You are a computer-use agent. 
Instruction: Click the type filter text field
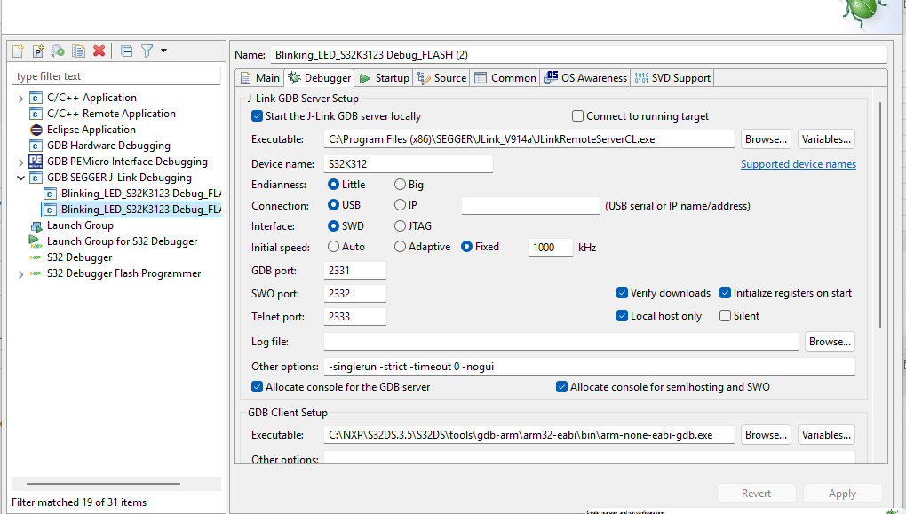[116, 76]
